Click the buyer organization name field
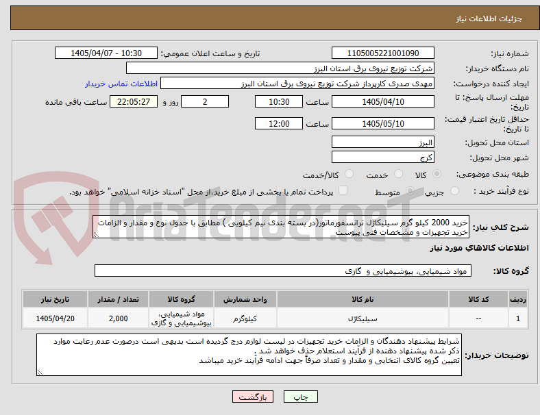540x415 pixels. click(x=280, y=68)
